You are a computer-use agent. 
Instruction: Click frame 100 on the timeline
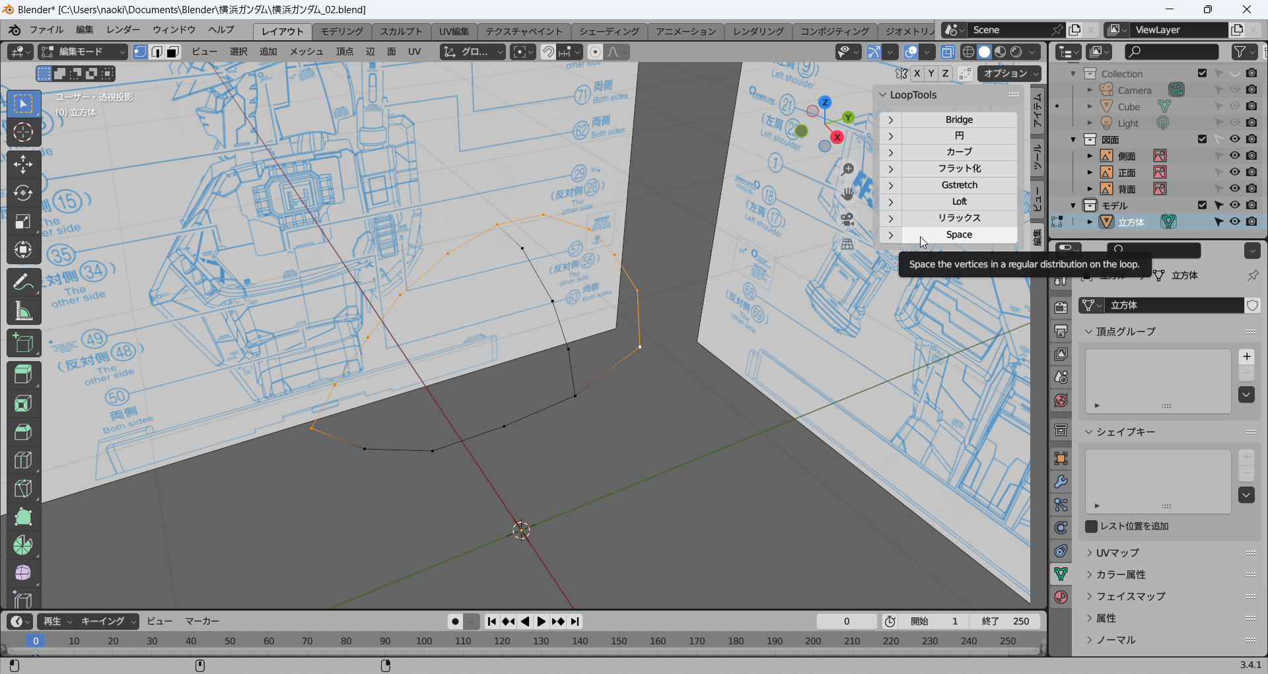424,641
